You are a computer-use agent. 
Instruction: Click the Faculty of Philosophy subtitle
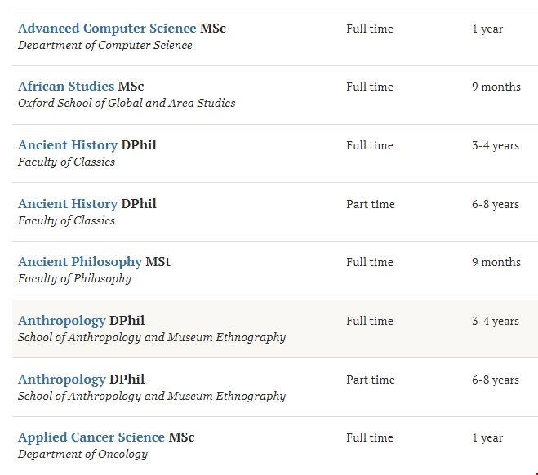pyautogui.click(x=74, y=279)
